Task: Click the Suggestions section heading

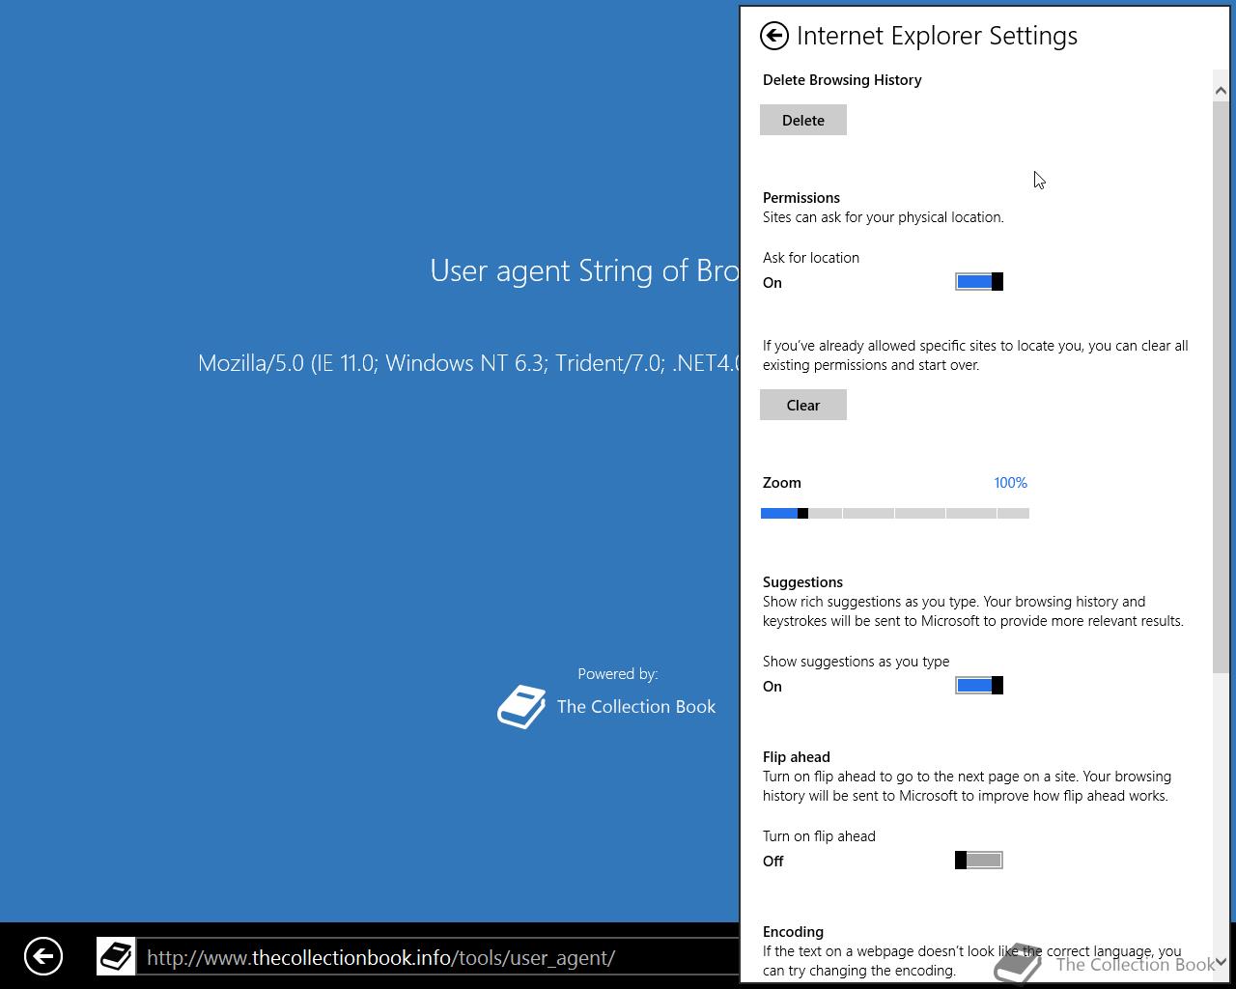Action: [802, 581]
